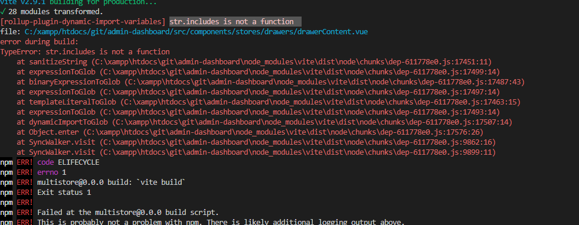This screenshot has height=225, width=579.
Task: Click 'error during build:' text
Action: coord(40,42)
